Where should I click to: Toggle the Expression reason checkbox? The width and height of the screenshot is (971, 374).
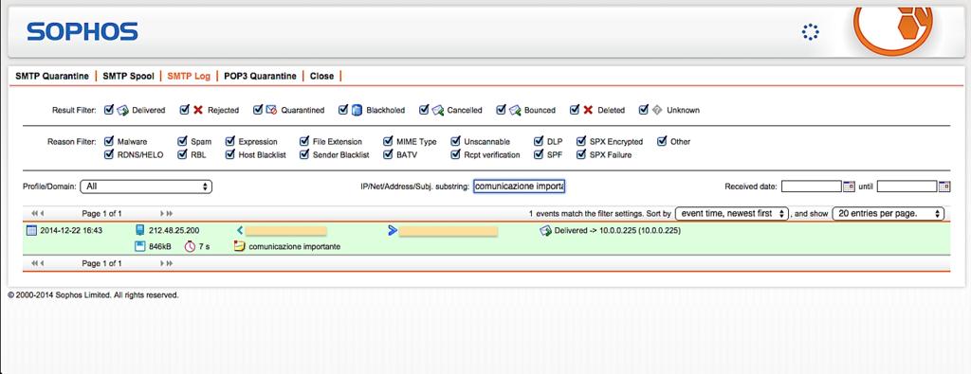tap(230, 141)
